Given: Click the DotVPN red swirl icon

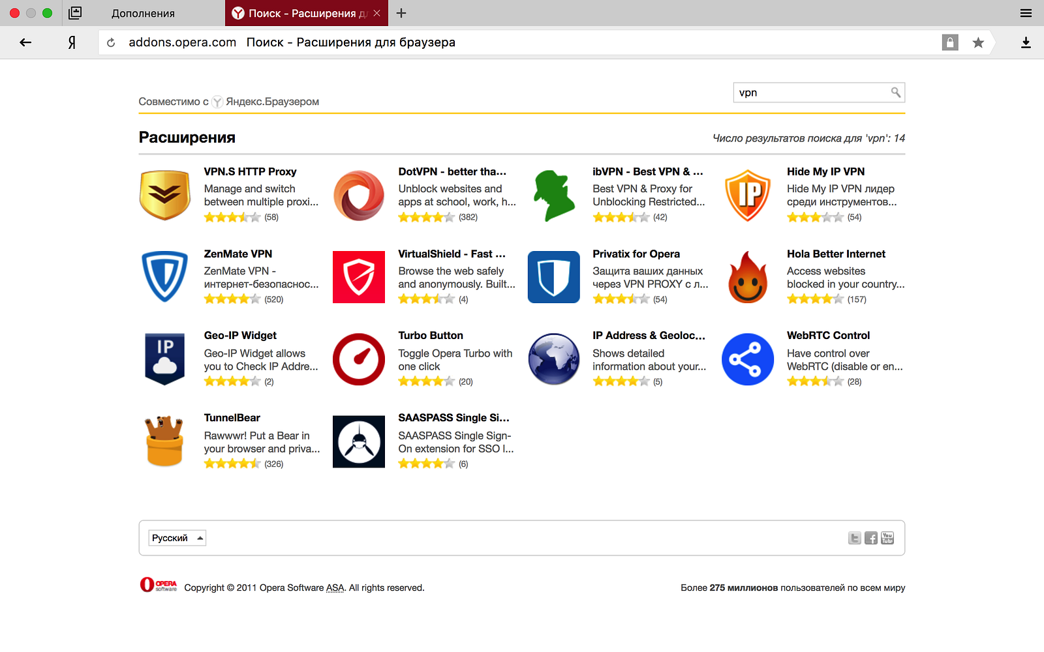Looking at the screenshot, I should point(359,195).
